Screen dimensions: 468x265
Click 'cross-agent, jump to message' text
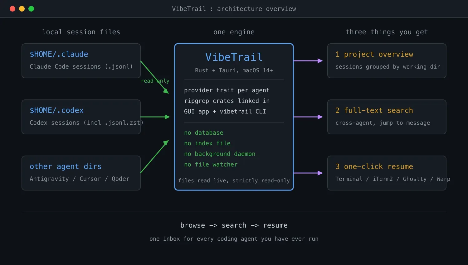(383, 123)
